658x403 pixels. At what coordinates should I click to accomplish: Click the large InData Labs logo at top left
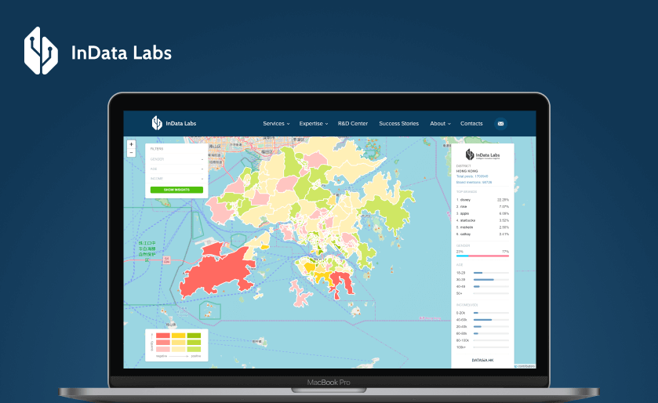click(x=97, y=52)
